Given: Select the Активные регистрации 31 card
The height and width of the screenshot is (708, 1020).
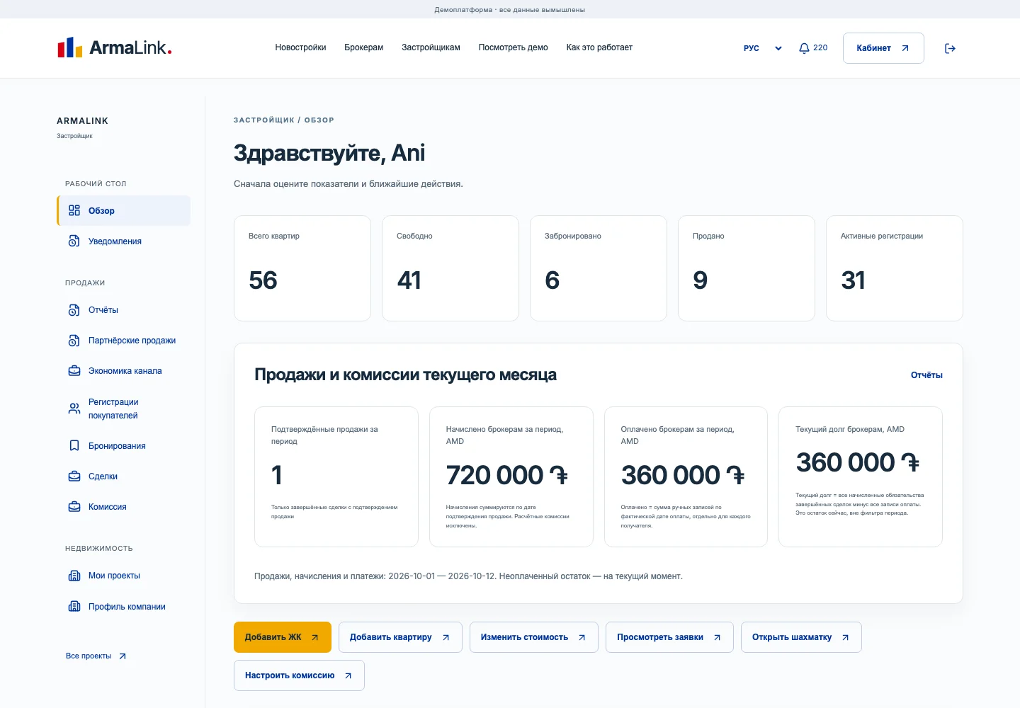Looking at the screenshot, I should pyautogui.click(x=895, y=268).
